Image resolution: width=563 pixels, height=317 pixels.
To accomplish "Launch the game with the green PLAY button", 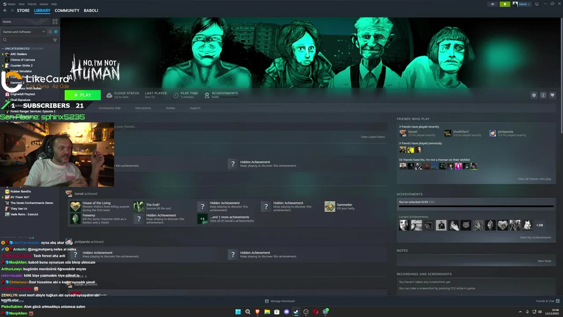I will [83, 95].
